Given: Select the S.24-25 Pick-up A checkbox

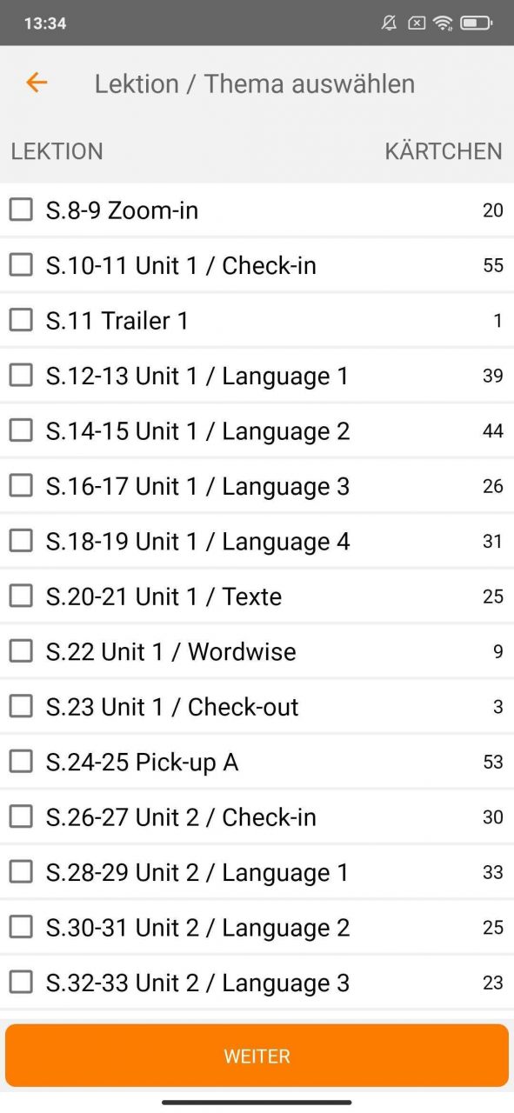Looking at the screenshot, I should (21, 762).
